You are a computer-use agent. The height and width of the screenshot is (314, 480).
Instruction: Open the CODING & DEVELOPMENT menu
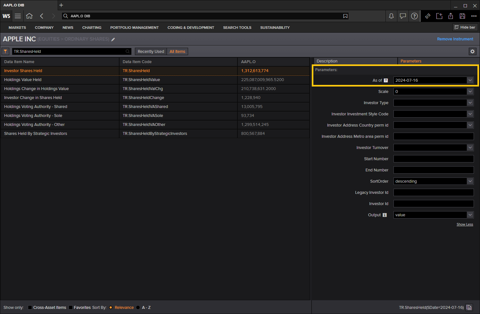191,28
